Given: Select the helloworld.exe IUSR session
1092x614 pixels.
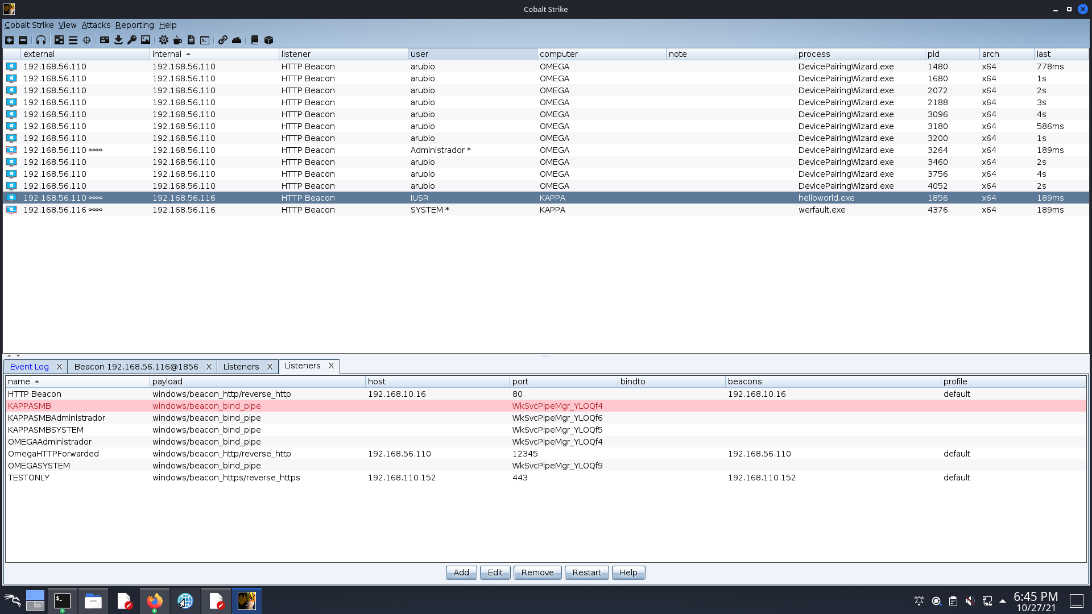Looking at the screenshot, I should pos(546,198).
